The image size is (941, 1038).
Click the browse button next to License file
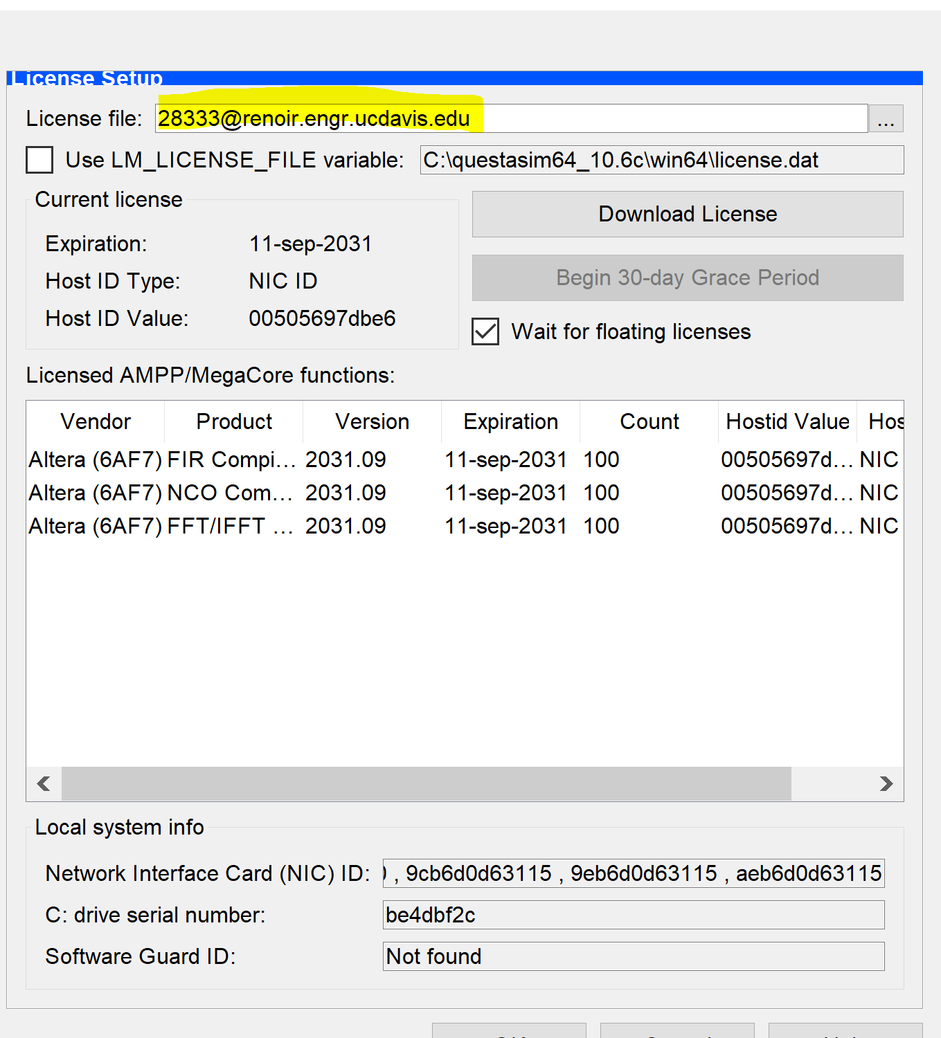pyautogui.click(x=886, y=119)
